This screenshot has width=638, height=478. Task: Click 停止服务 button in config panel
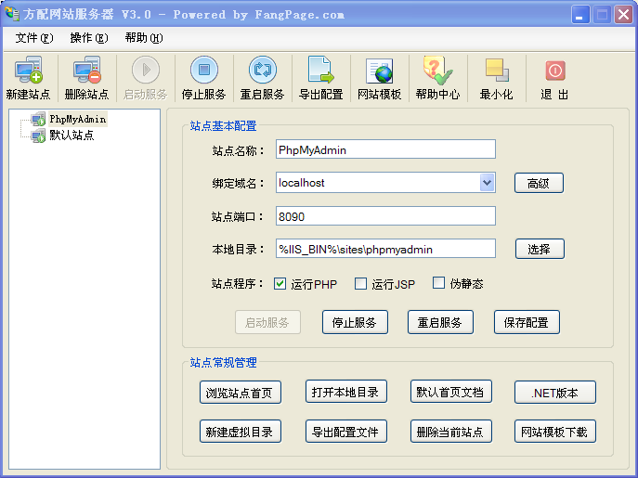pyautogui.click(x=355, y=322)
